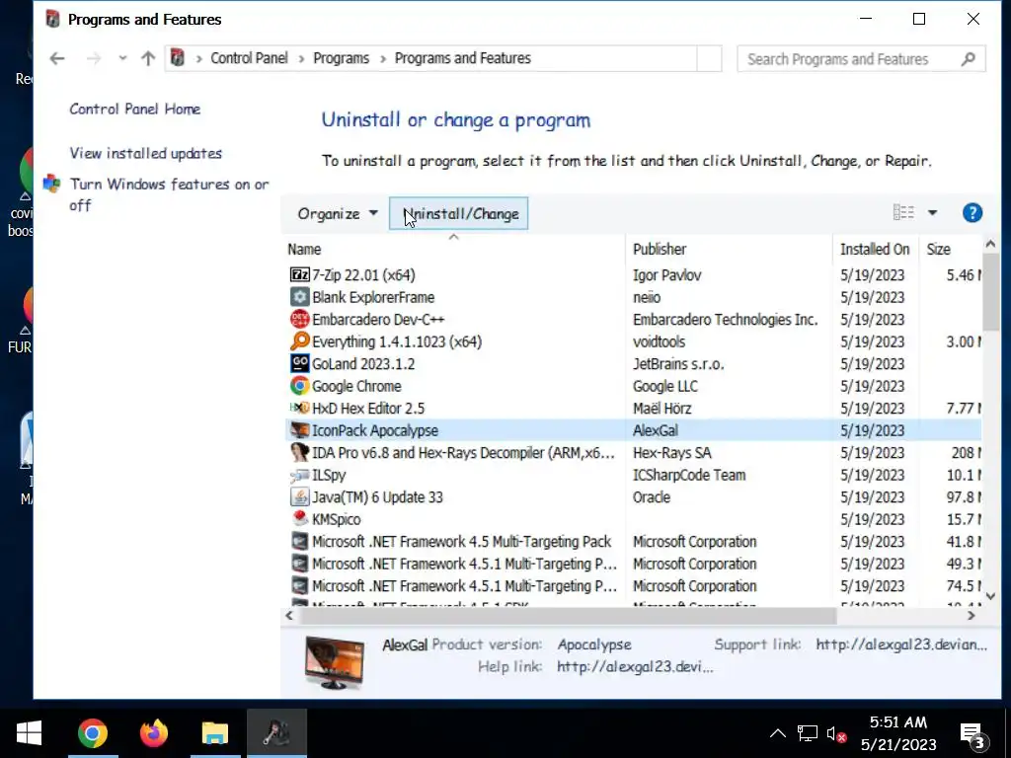Select .NET Framework 4.5 Multi-Targeting Pack icon
Image resolution: width=1011 pixels, height=758 pixels.
[x=300, y=542]
